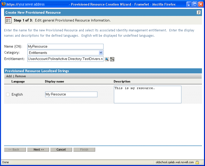Click Provisioned Resource Localized Strings heading
This screenshot has width=205, height=166.
click(37, 71)
